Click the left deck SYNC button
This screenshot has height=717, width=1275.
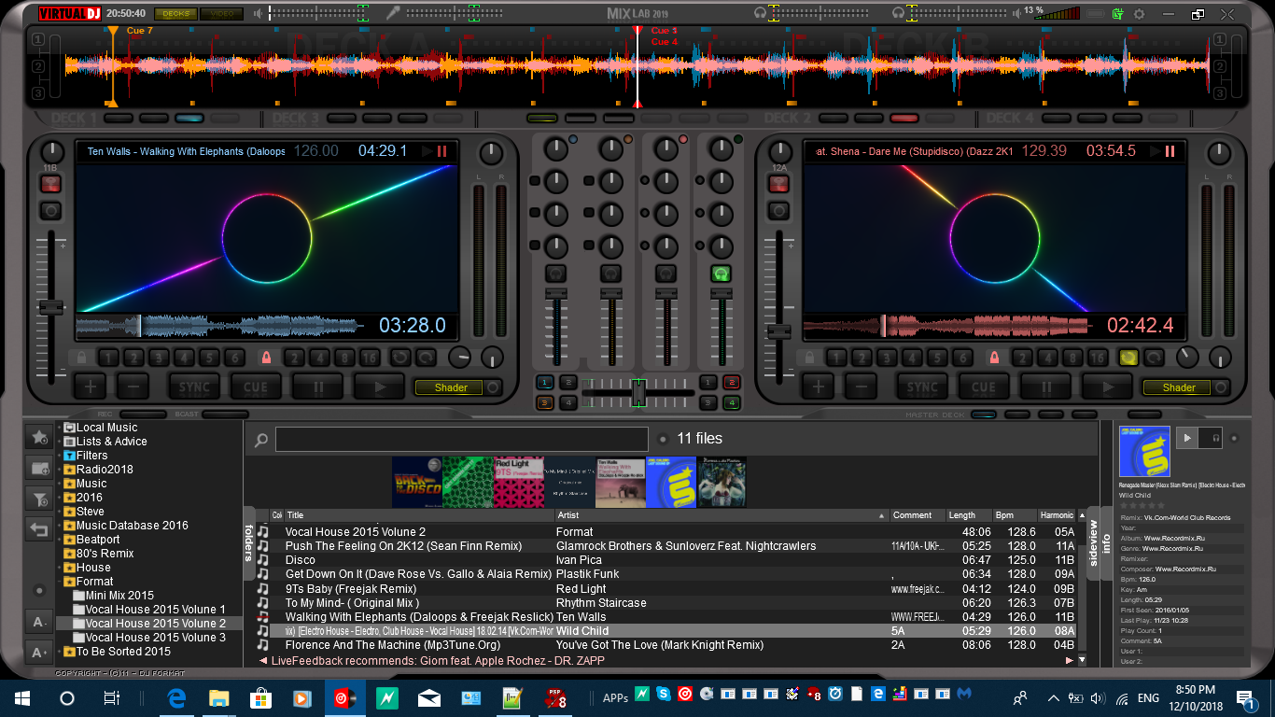point(194,387)
